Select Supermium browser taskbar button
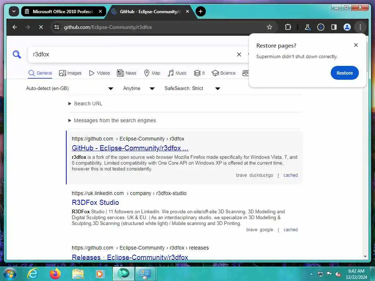This screenshot has height=281, width=375. [x=123, y=274]
